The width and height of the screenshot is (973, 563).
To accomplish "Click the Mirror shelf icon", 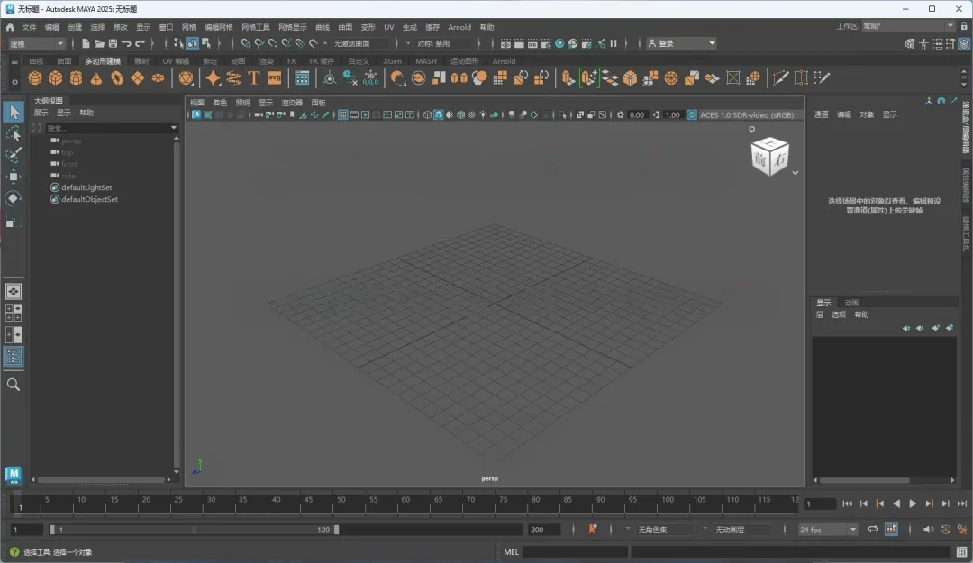I will 459,78.
